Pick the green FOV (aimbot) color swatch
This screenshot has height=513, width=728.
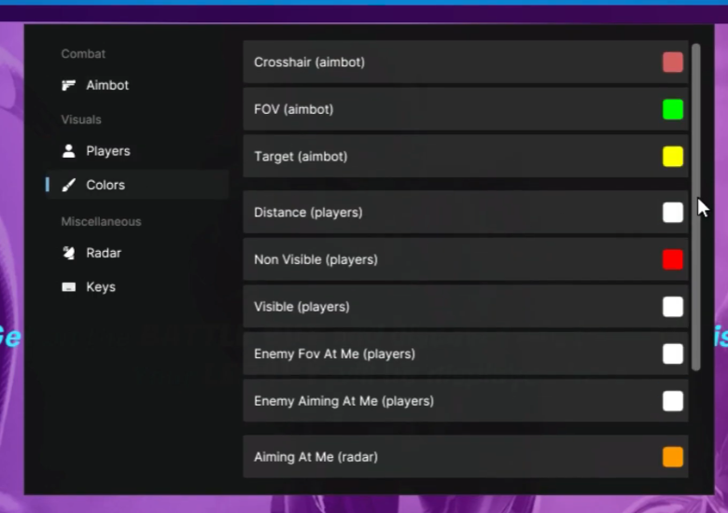[672, 109]
